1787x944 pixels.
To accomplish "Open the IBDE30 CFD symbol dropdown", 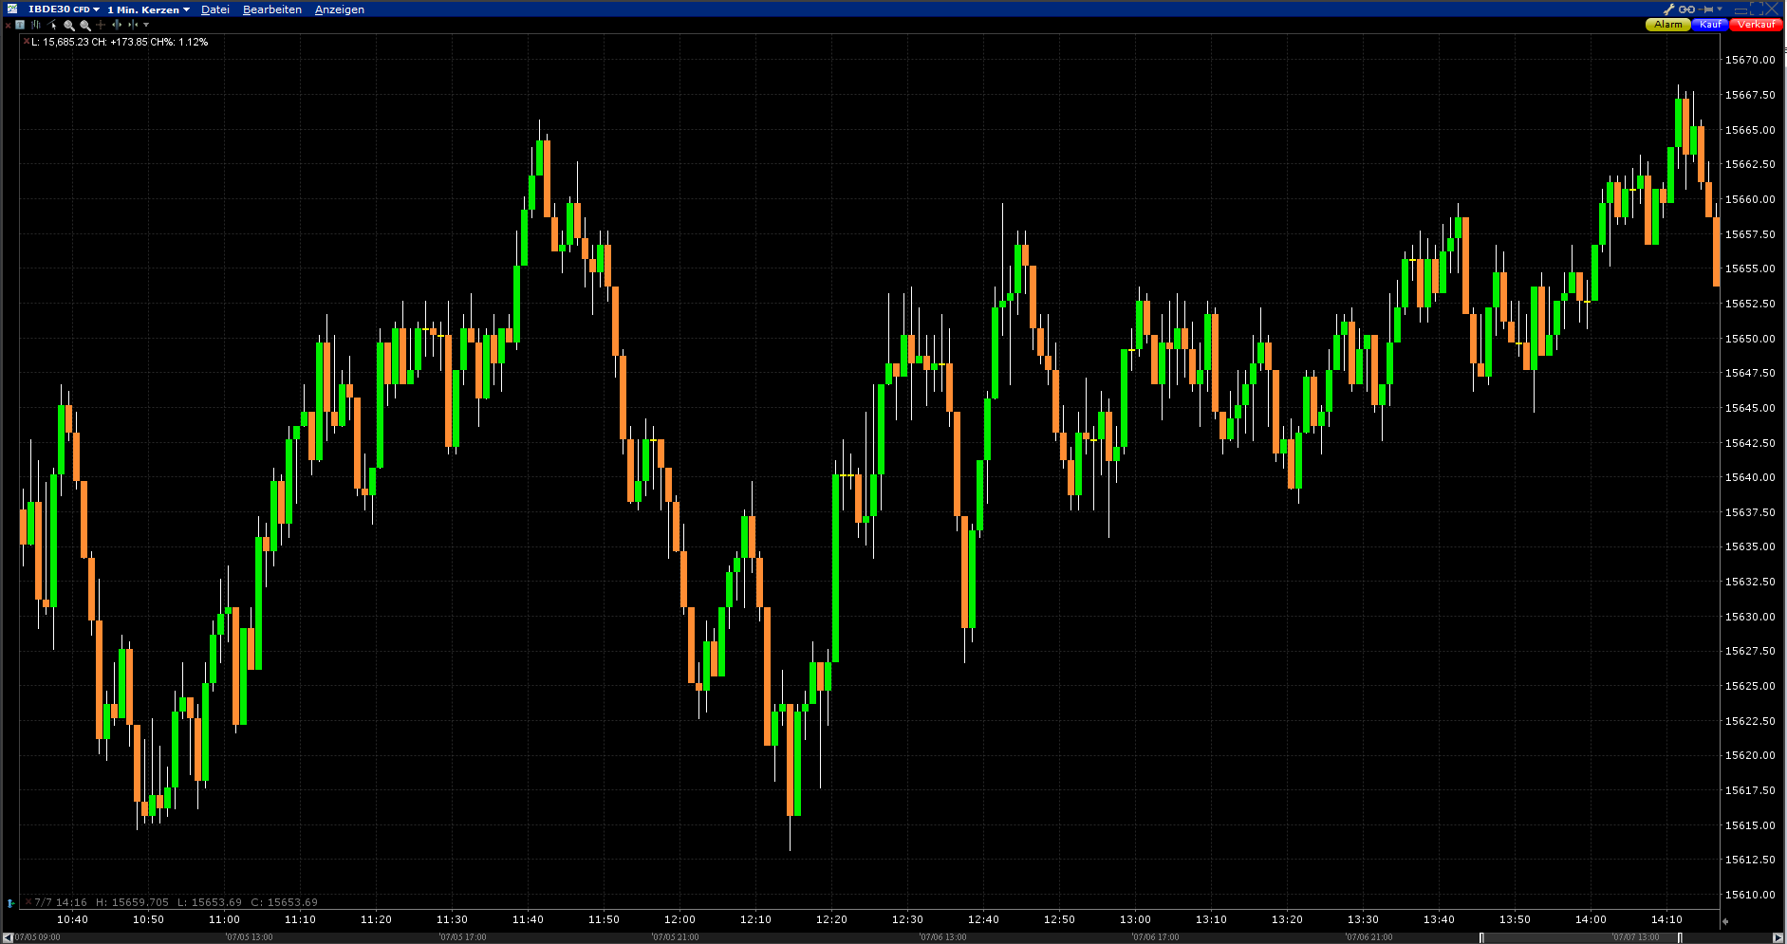I will pos(64,9).
